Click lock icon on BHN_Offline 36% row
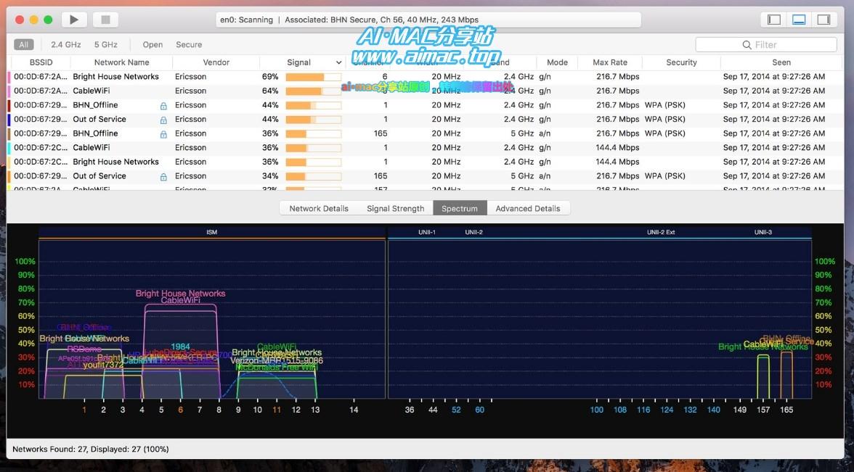 click(163, 133)
